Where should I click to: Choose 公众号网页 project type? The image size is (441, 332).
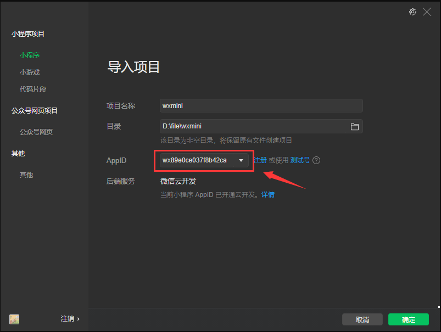click(x=36, y=132)
